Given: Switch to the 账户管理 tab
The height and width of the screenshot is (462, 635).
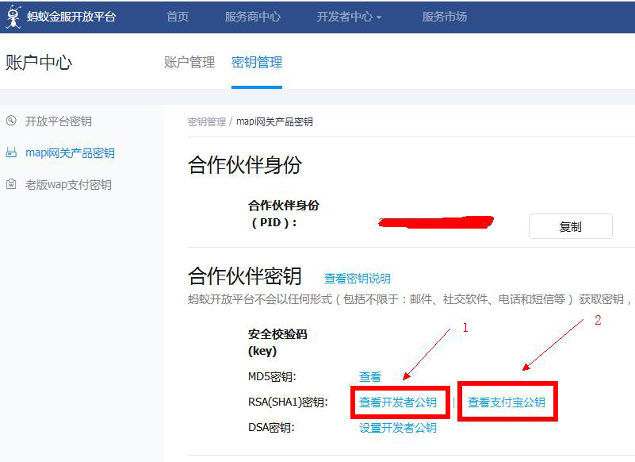Looking at the screenshot, I should tap(189, 62).
